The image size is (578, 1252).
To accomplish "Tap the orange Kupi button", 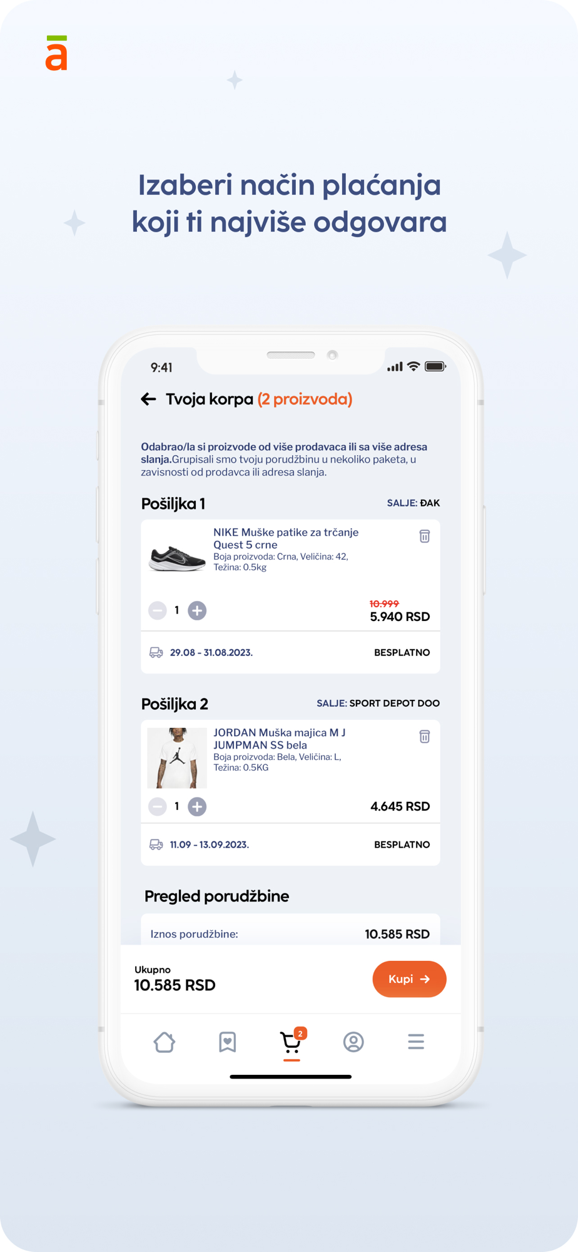I will [x=409, y=979].
